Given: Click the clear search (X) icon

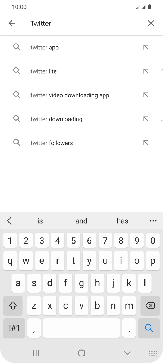Looking at the screenshot, I should pyautogui.click(x=151, y=23).
